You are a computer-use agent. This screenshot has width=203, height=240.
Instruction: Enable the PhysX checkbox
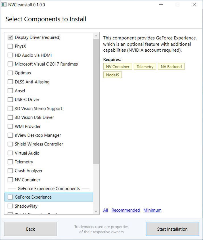(x=10, y=46)
